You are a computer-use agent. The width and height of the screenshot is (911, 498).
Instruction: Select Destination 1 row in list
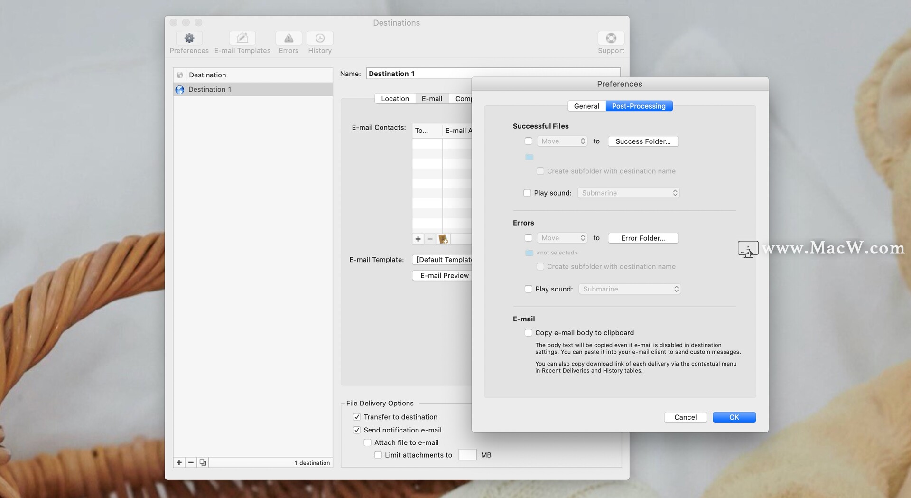[253, 89]
